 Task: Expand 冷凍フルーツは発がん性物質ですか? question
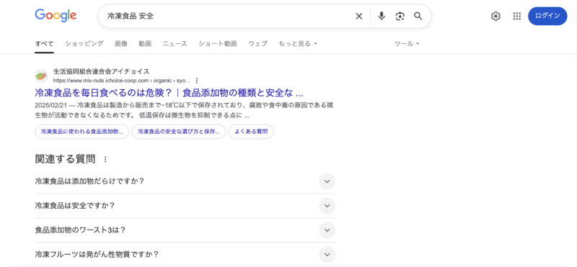point(185,254)
